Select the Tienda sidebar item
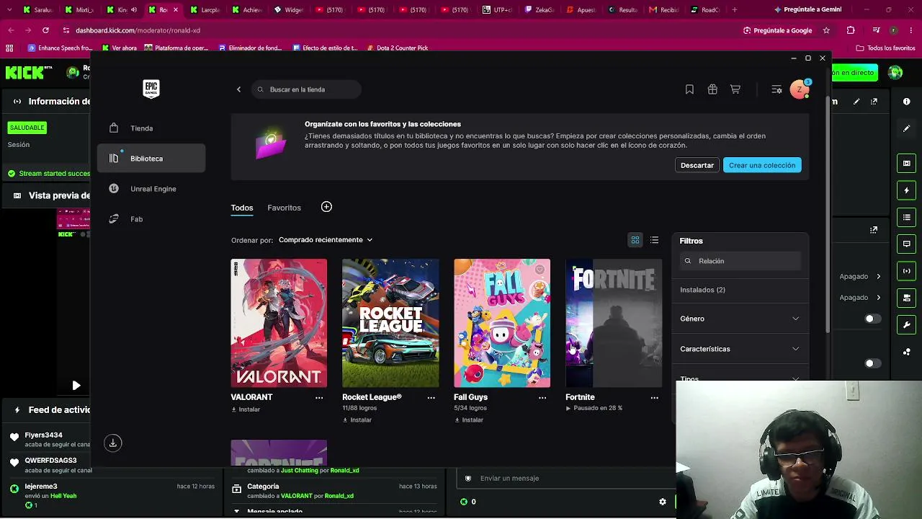This screenshot has width=922, height=519. click(151, 128)
